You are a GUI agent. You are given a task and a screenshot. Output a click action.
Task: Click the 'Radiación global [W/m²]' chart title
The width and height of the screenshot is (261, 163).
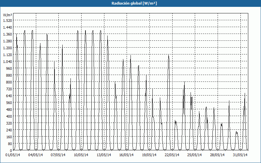click(x=134, y=3)
